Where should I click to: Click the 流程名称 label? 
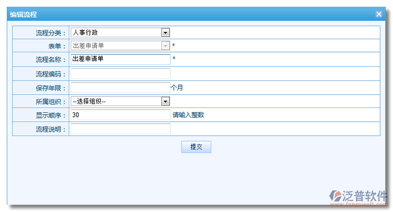tap(51, 59)
